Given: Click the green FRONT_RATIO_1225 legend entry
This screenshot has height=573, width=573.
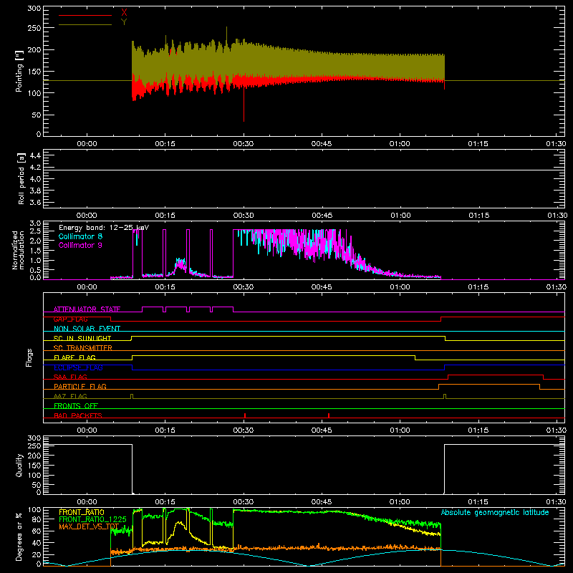Looking at the screenshot, I should 92,519.
